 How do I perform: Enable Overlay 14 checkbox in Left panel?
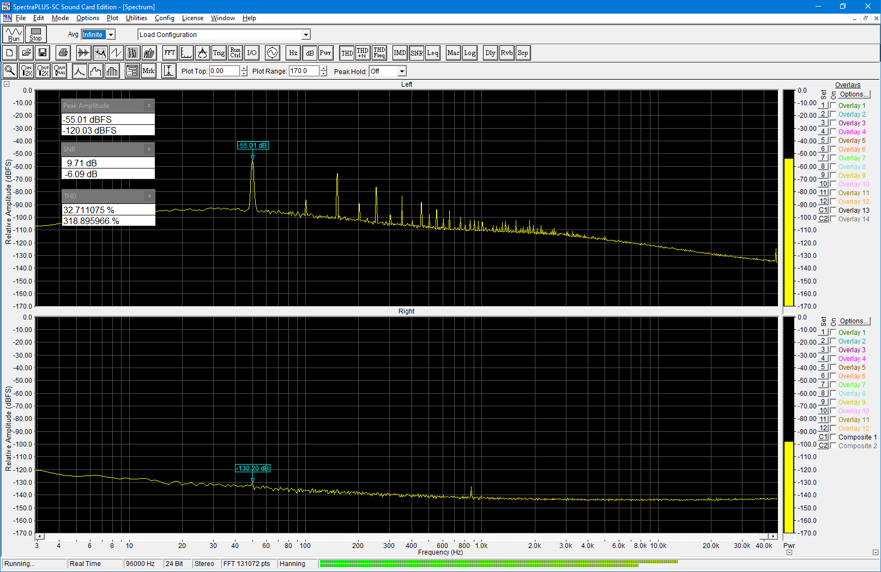click(833, 219)
